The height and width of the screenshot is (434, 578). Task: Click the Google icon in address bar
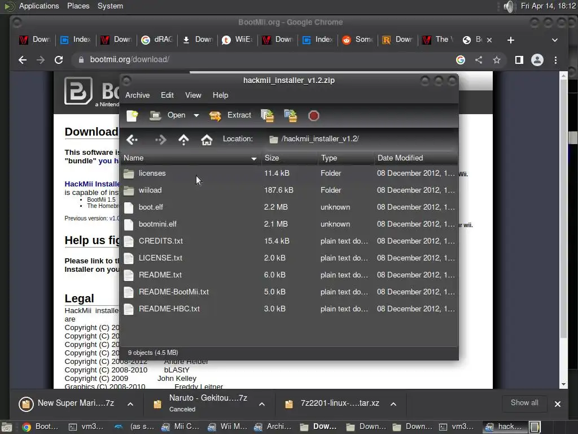pos(461,60)
